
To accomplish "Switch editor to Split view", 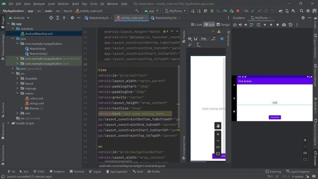I will coord(209,24).
